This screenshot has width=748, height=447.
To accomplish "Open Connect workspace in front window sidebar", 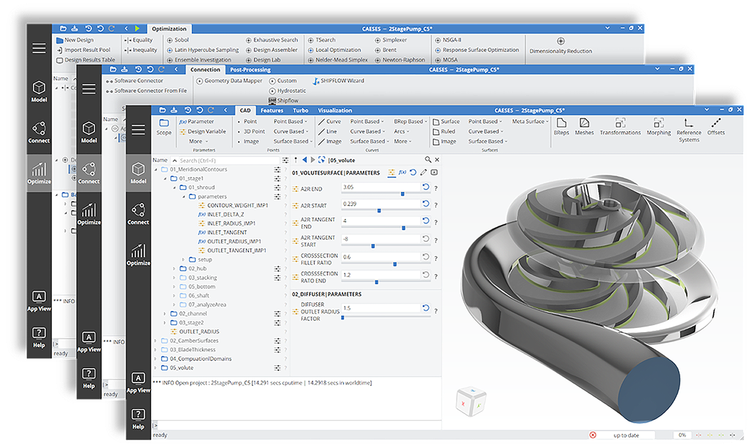I will pos(138,214).
